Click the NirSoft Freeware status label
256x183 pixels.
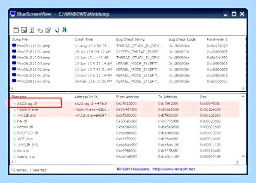tap(133, 169)
